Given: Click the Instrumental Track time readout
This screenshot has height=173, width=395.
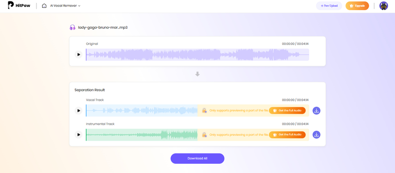Looking at the screenshot, I should point(295,124).
